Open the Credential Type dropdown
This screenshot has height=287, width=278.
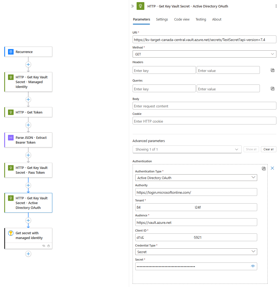coord(196,252)
